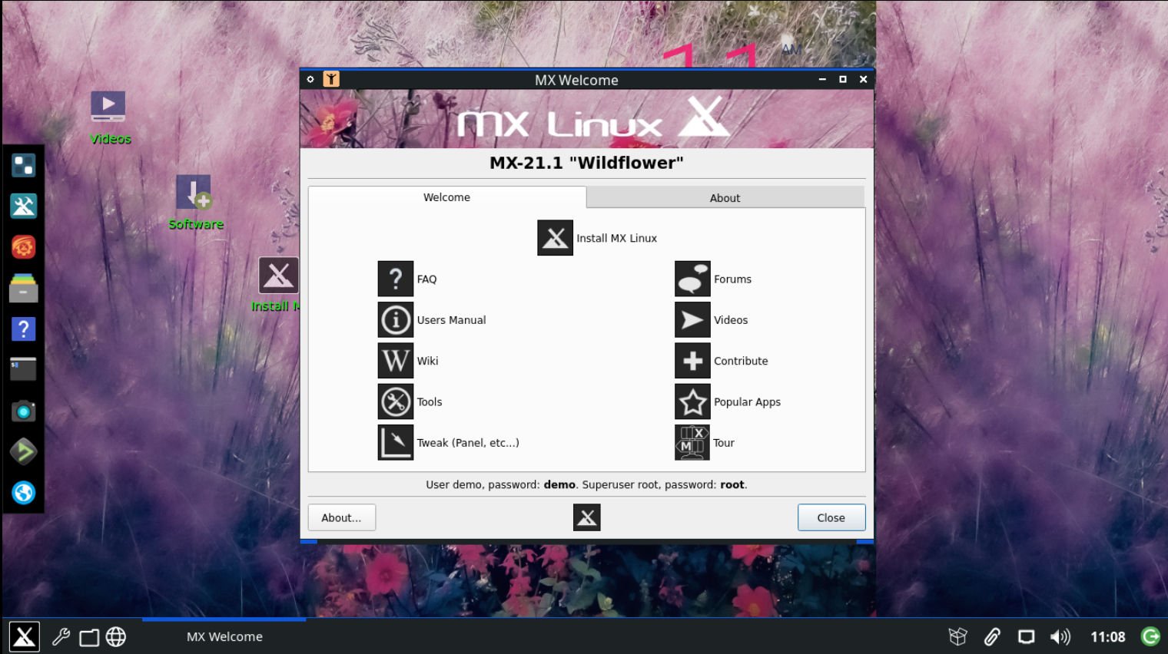
Task: Open the Software desktop shortcut
Action: pyautogui.click(x=194, y=193)
